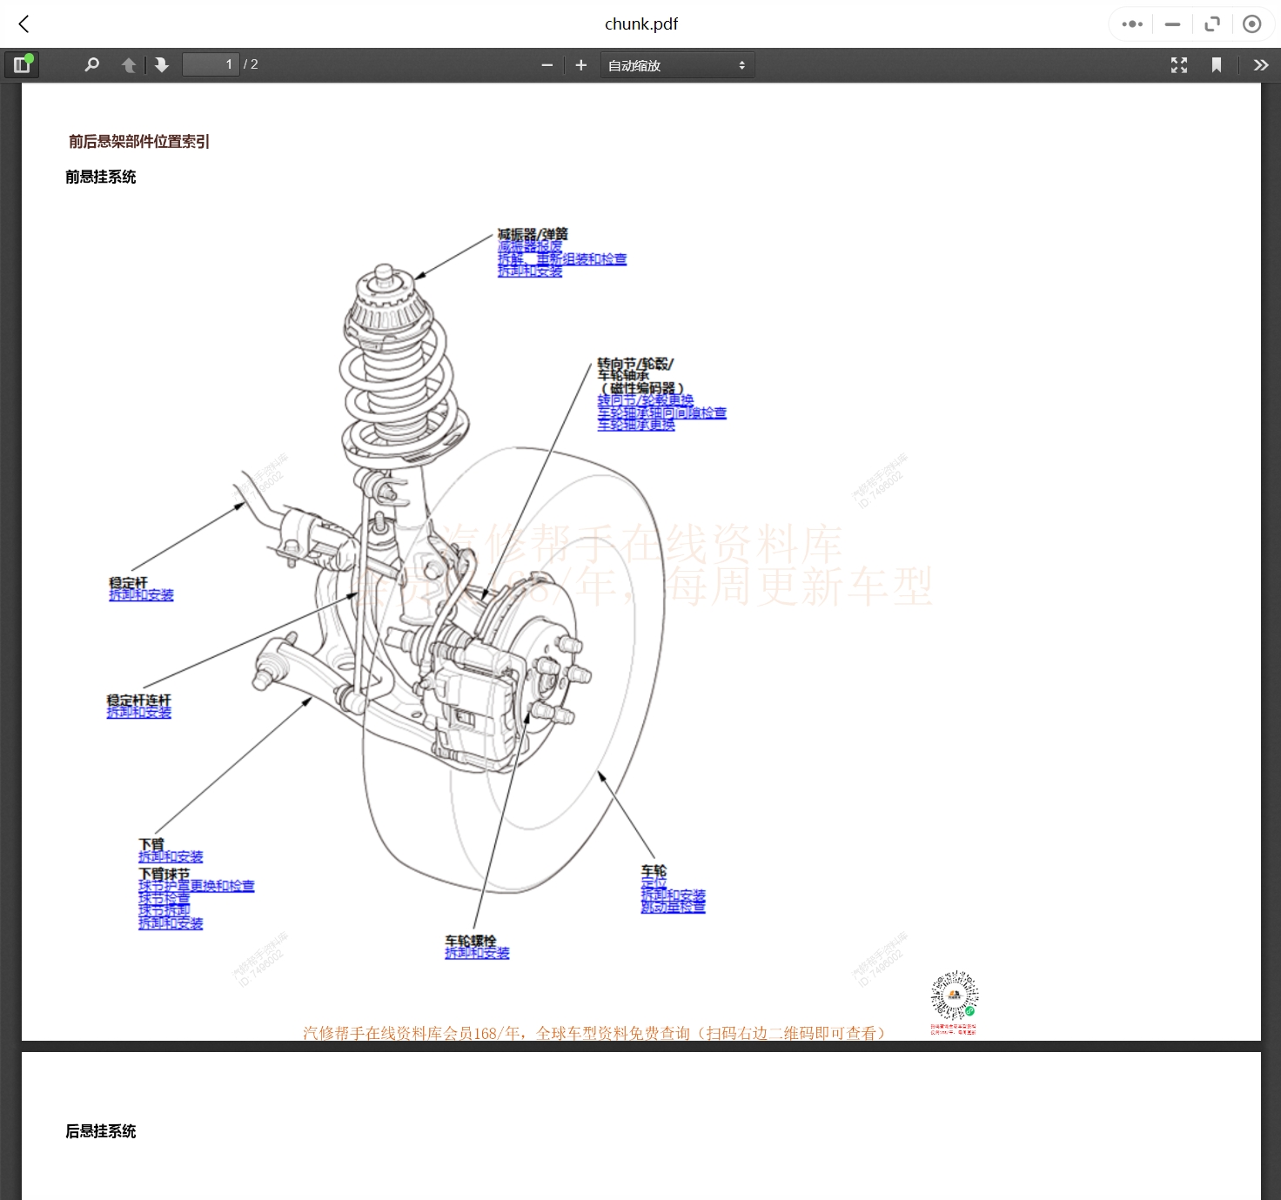Open 球节护罩更换和检查 link

coord(196,886)
